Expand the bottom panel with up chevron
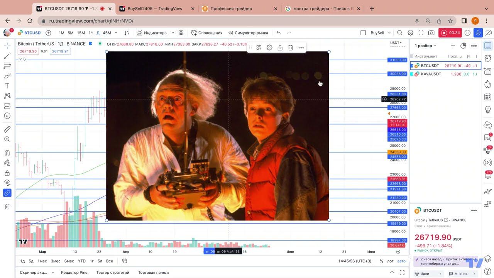Screen dimensions: 494x278 tap(392, 272)
